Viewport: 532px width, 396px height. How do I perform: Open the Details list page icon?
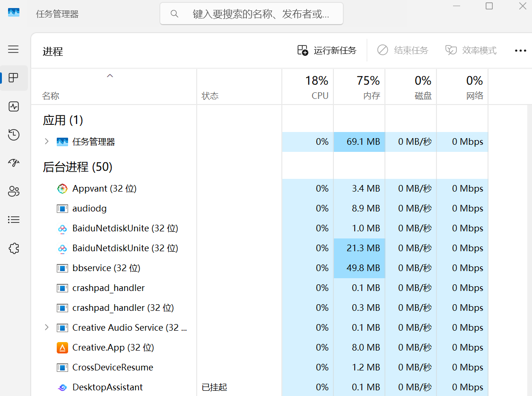(x=14, y=220)
